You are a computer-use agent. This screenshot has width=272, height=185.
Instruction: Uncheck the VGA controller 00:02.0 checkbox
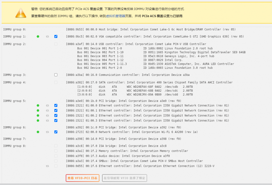click(56, 36)
